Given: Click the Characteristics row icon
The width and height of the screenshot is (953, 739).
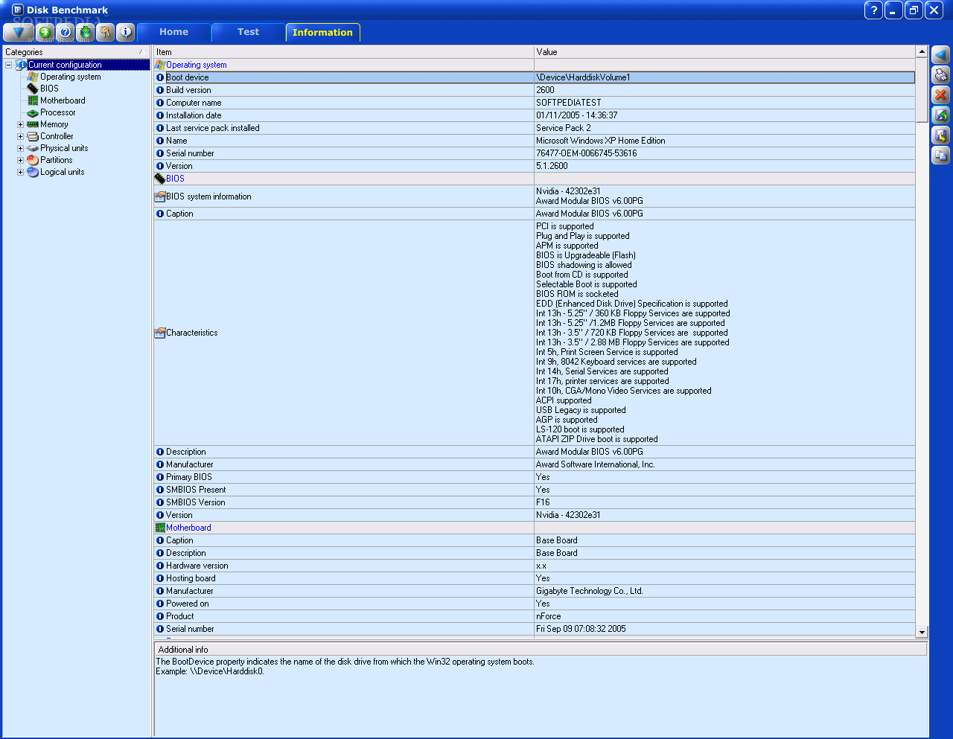Looking at the screenshot, I should [160, 333].
